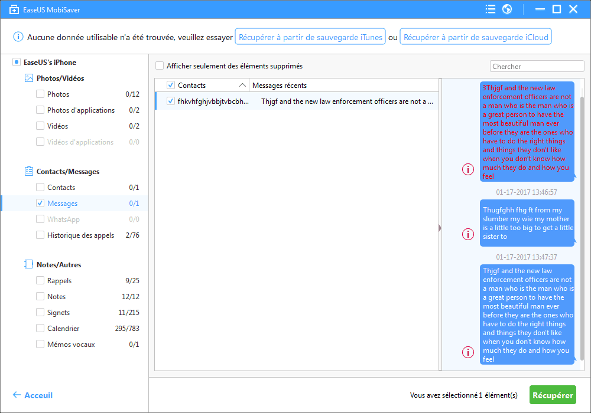Viewport: 591px width, 413px height.
Task: Check the Historique des appels checkbox
Action: pos(40,235)
